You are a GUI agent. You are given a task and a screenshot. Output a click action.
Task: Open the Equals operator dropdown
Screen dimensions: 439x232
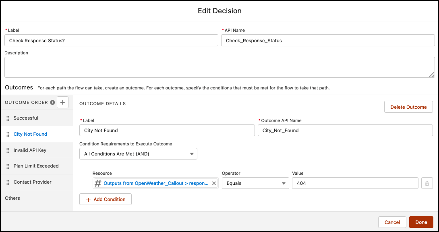255,183
